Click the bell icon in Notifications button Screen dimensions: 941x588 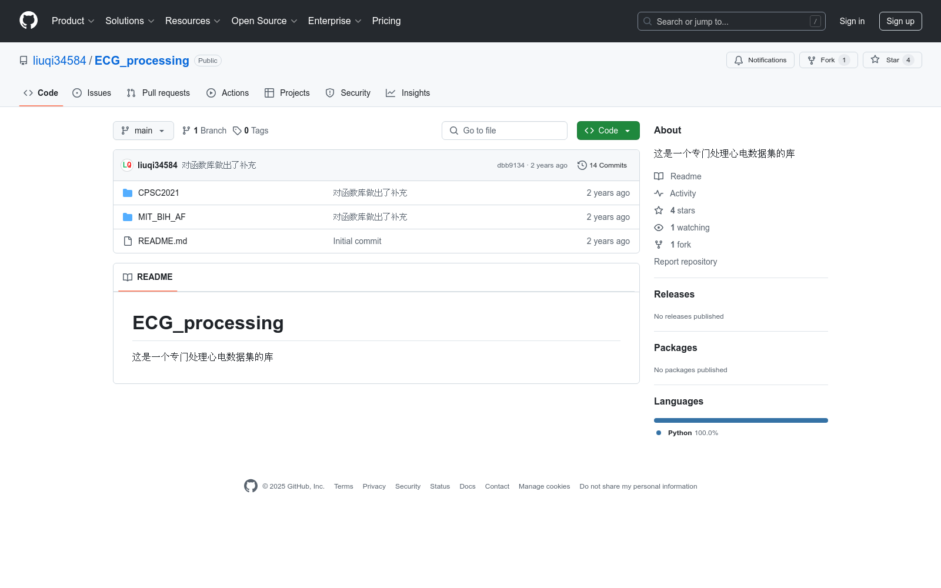tap(739, 60)
